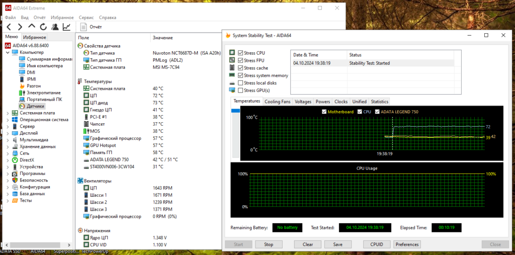This screenshot has width=515, height=255.
Task: Click the sidebar horizontal scrollbar right arrow
Action: pos(69,245)
